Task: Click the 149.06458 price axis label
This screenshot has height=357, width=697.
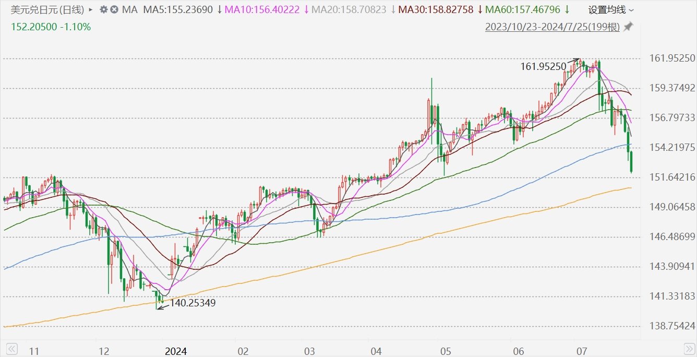Action: point(673,207)
